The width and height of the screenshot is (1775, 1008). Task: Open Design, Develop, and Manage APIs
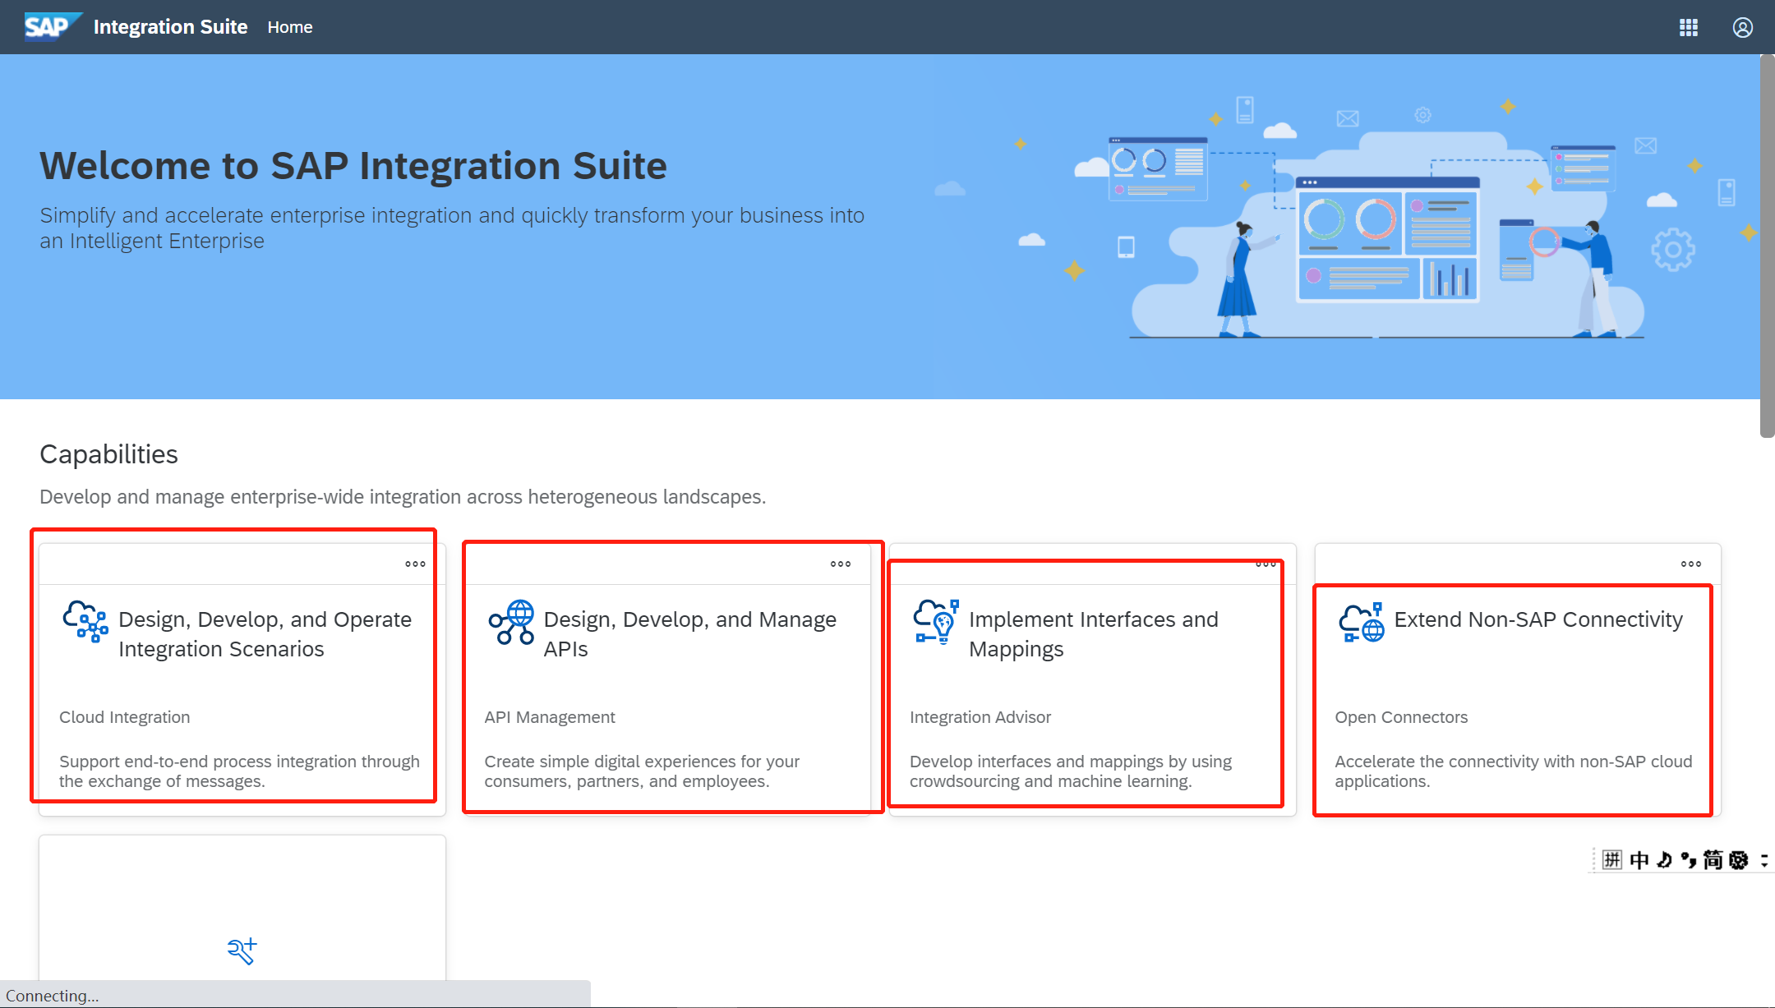pyautogui.click(x=690, y=634)
